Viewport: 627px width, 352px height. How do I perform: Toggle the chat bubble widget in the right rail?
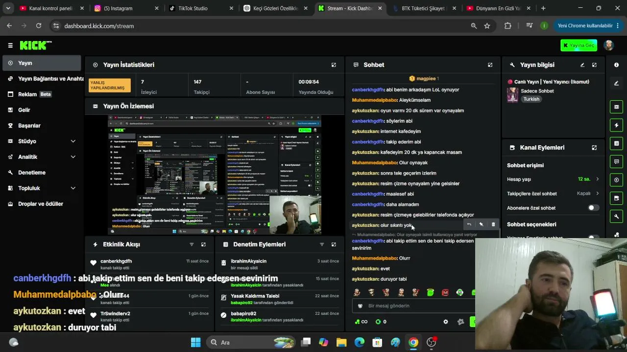click(x=616, y=161)
